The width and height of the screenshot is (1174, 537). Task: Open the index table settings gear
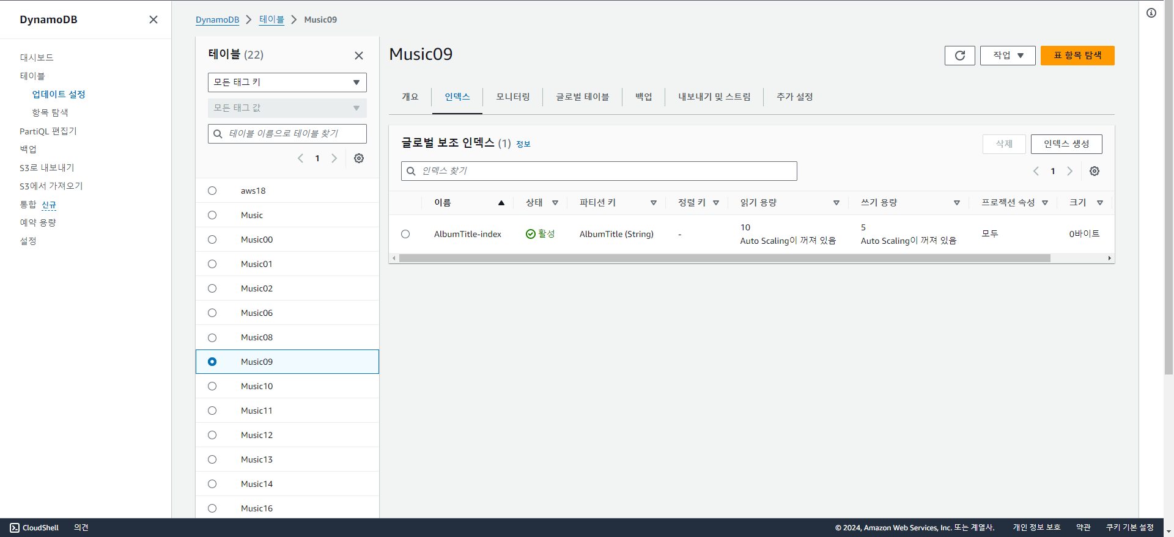[x=1095, y=171]
